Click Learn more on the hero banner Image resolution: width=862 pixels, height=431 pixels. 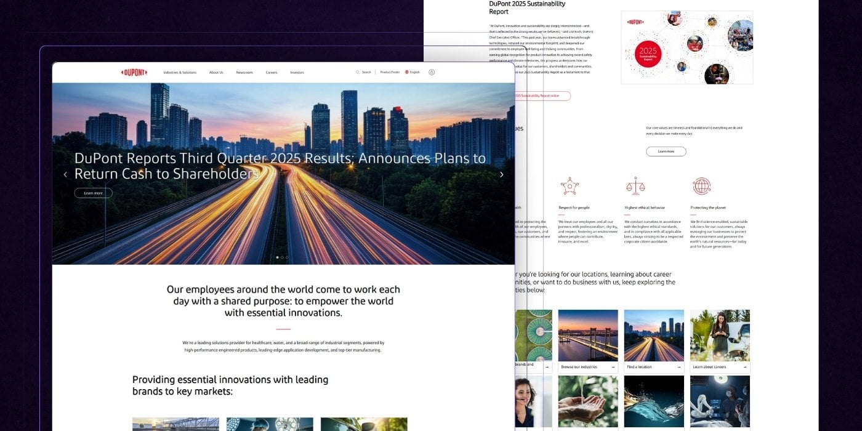pos(94,193)
